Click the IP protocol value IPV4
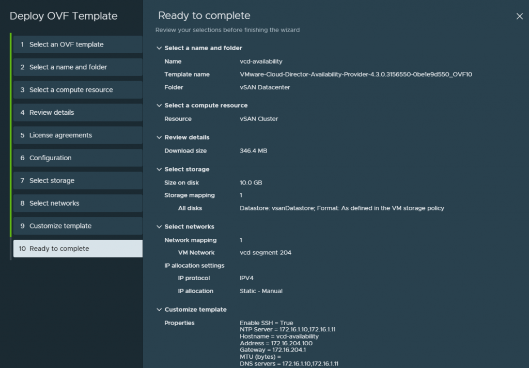This screenshot has width=529, height=368. 246,278
